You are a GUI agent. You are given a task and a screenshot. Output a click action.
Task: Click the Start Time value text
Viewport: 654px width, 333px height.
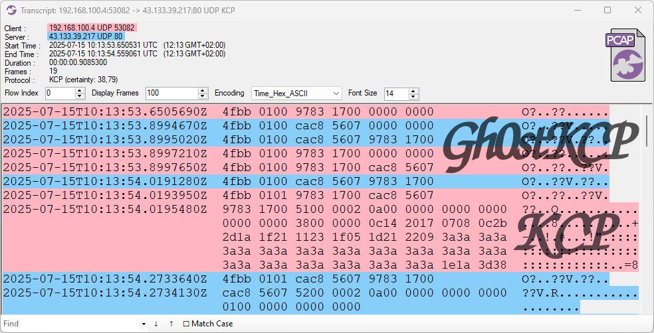(x=137, y=45)
